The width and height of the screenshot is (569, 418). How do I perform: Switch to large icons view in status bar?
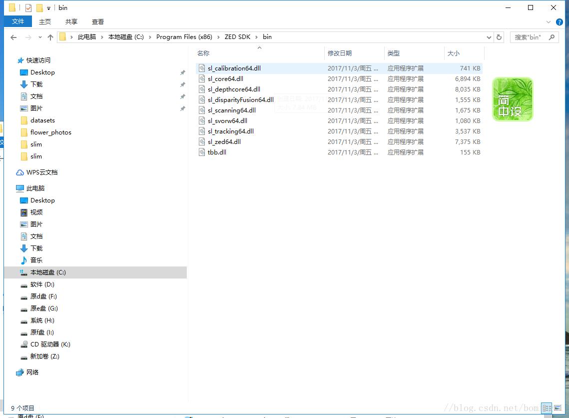tap(558, 408)
